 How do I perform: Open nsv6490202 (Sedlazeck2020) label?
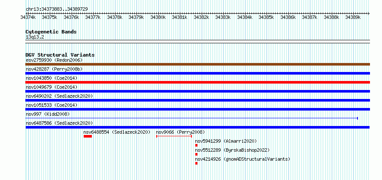[x=59, y=96]
